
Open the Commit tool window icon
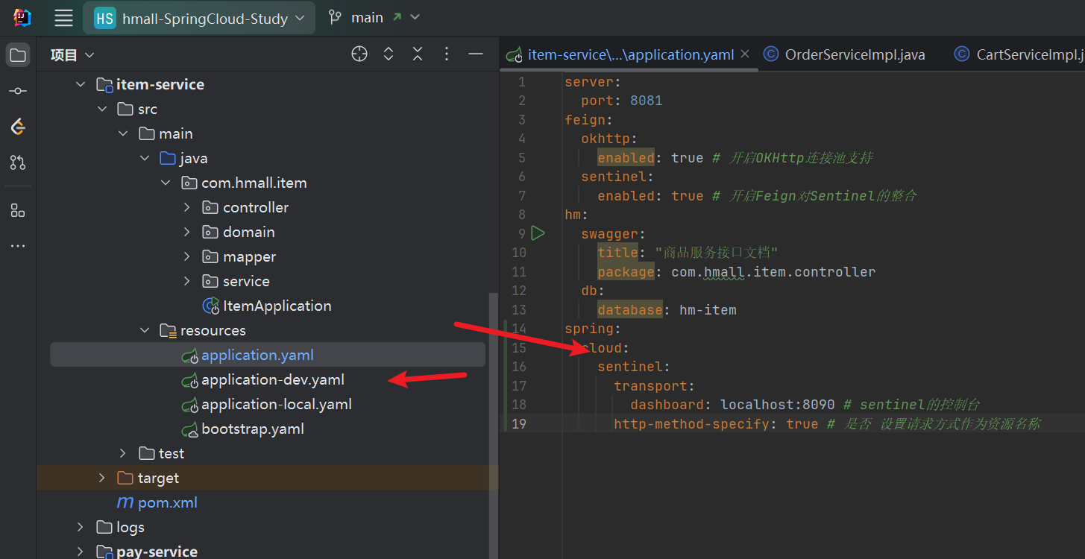tap(18, 91)
